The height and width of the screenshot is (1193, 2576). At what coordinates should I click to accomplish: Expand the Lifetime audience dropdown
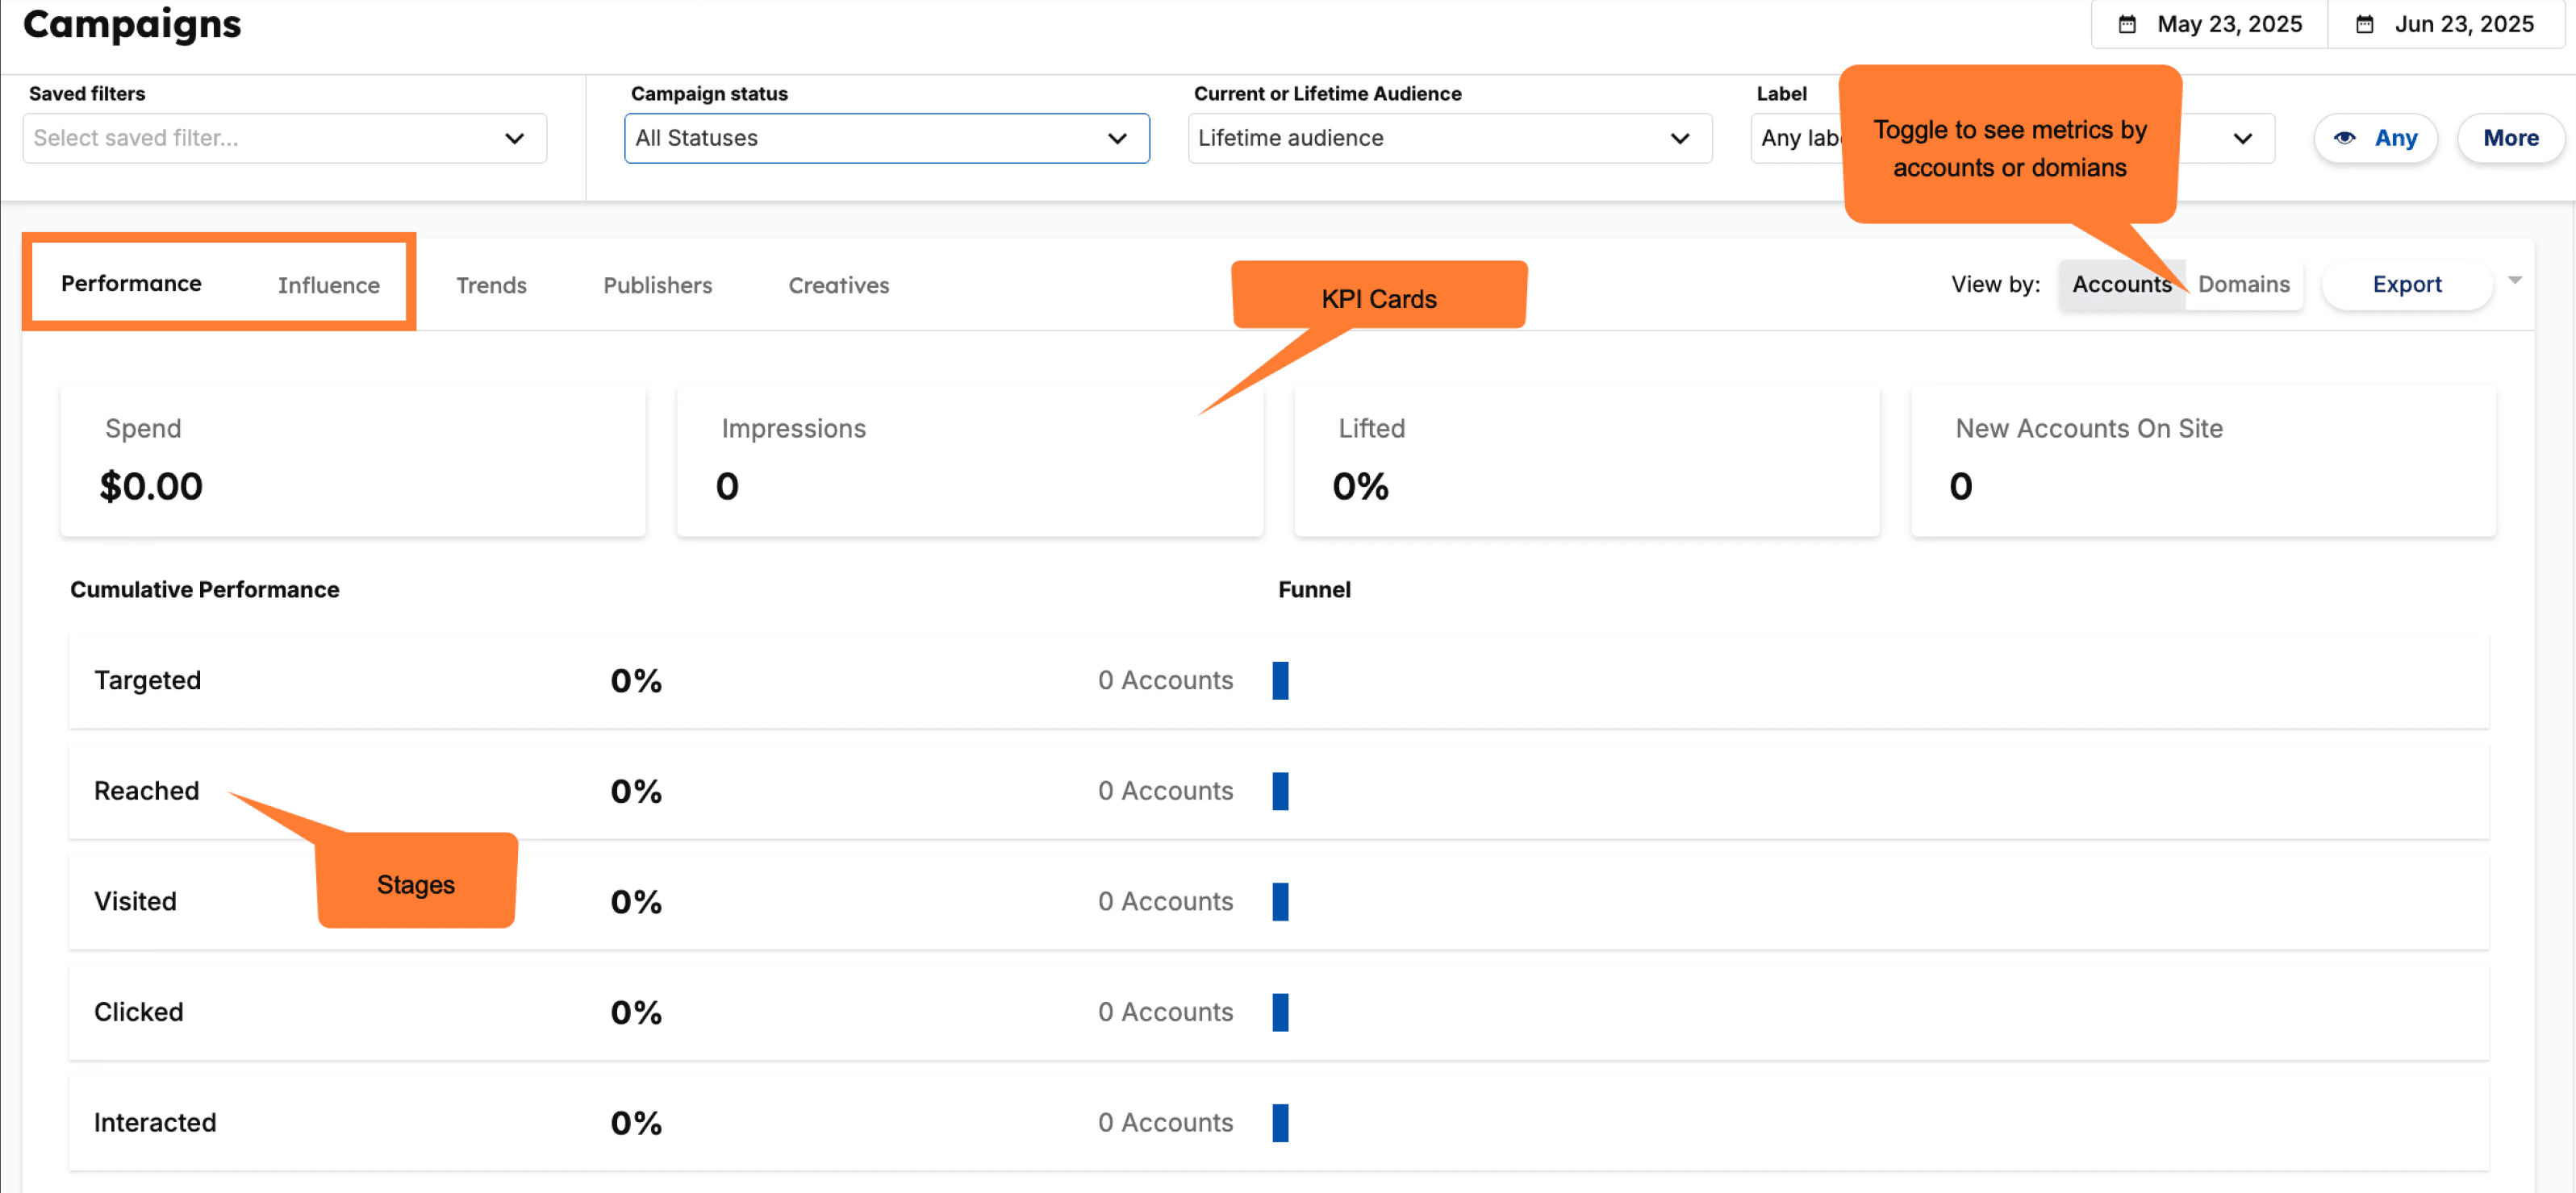[x=1449, y=138]
